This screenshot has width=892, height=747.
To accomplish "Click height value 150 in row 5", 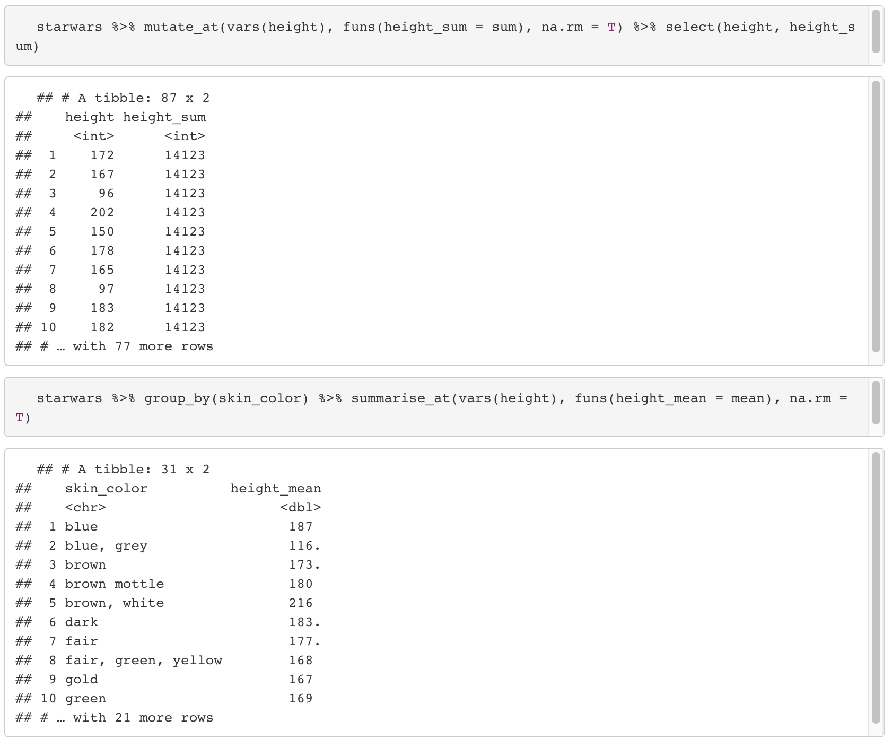I will (102, 232).
